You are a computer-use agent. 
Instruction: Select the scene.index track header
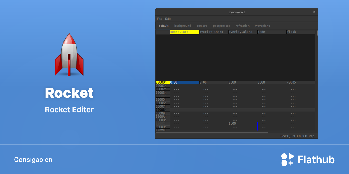click(x=185, y=32)
